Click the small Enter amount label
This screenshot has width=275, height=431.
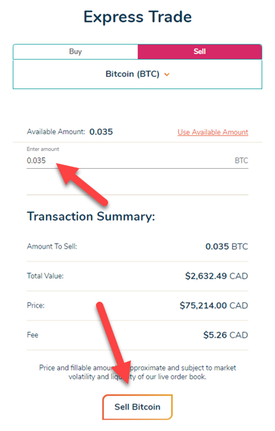click(43, 149)
